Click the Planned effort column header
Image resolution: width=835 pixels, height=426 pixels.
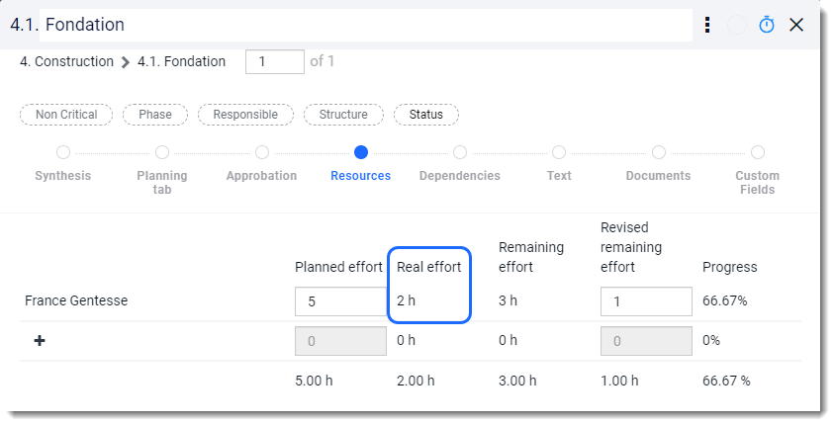(x=338, y=267)
